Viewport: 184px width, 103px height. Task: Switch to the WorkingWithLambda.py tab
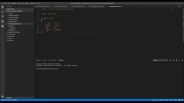point(43,6)
